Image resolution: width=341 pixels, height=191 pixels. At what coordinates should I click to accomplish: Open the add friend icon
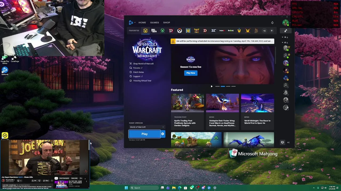tap(286, 31)
